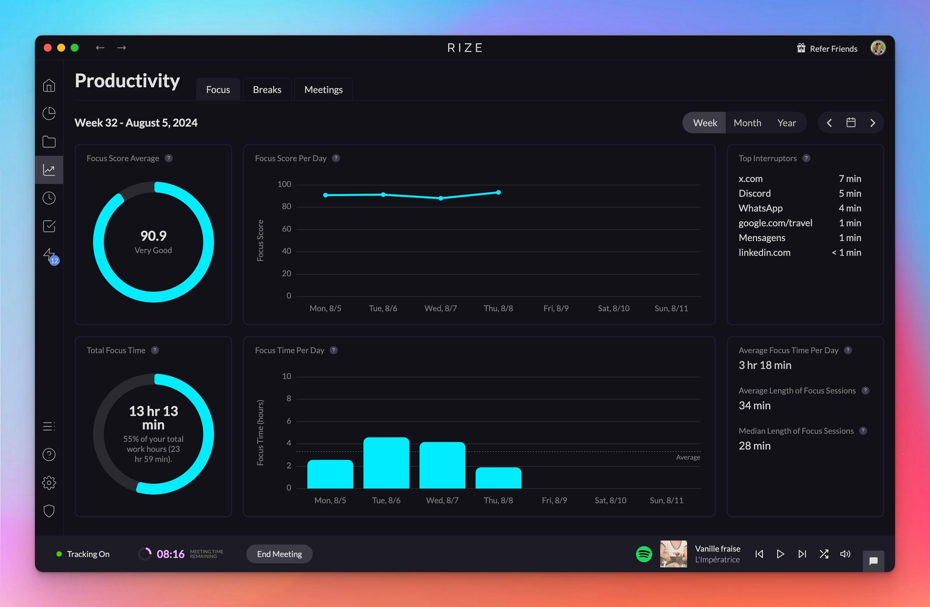Viewport: 930px width, 607px height.
Task: Open the calendar date picker
Action: (851, 122)
